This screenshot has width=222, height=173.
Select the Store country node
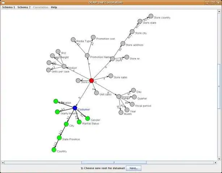[151, 16]
